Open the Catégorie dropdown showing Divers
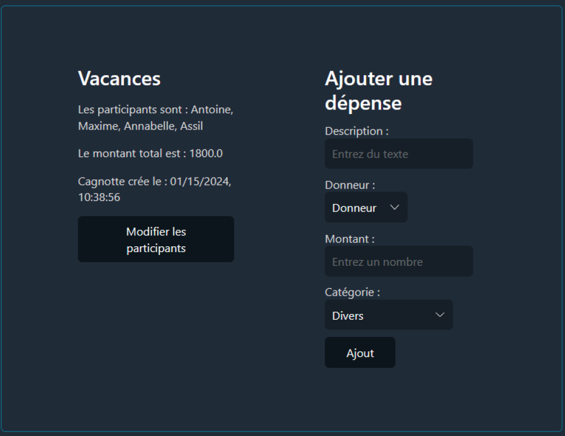Viewport: 565px width, 436px height. [388, 315]
